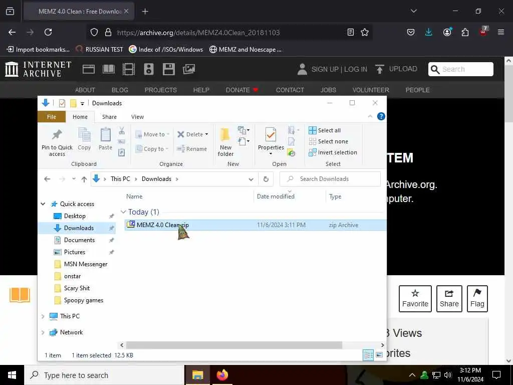Save page to Pocket icon
The image size is (513, 385).
411,32
